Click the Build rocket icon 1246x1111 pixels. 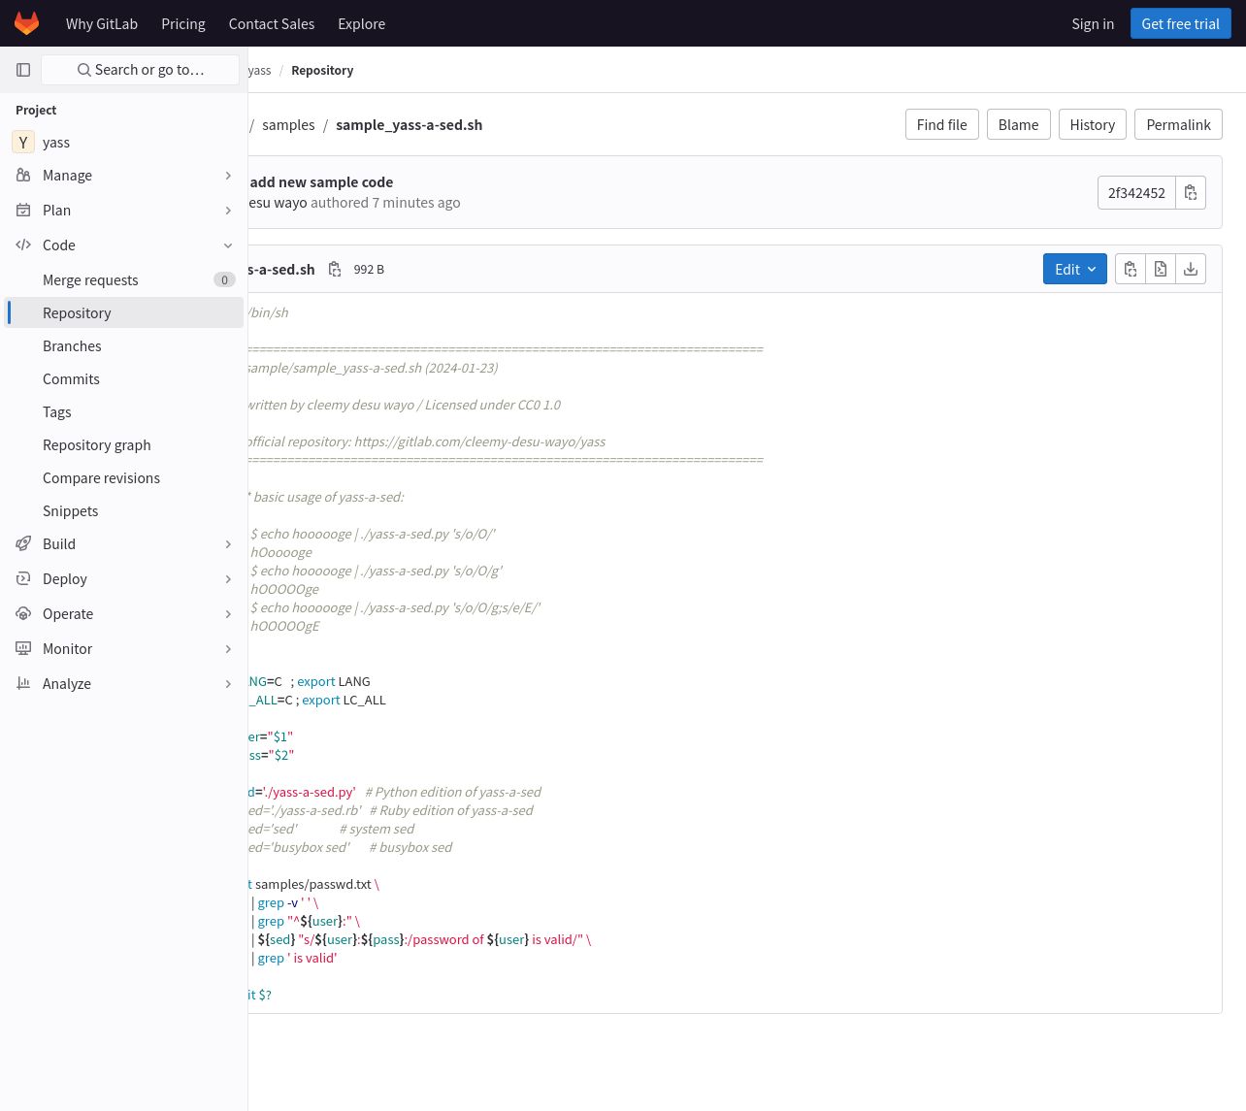tap(23, 544)
